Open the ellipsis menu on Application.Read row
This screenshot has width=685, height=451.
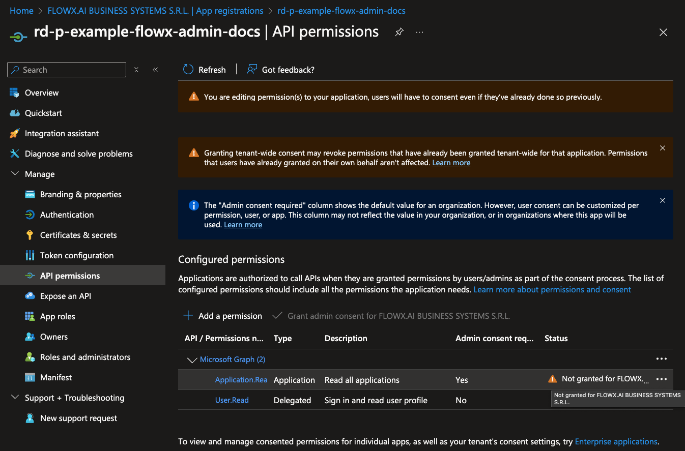(662, 379)
